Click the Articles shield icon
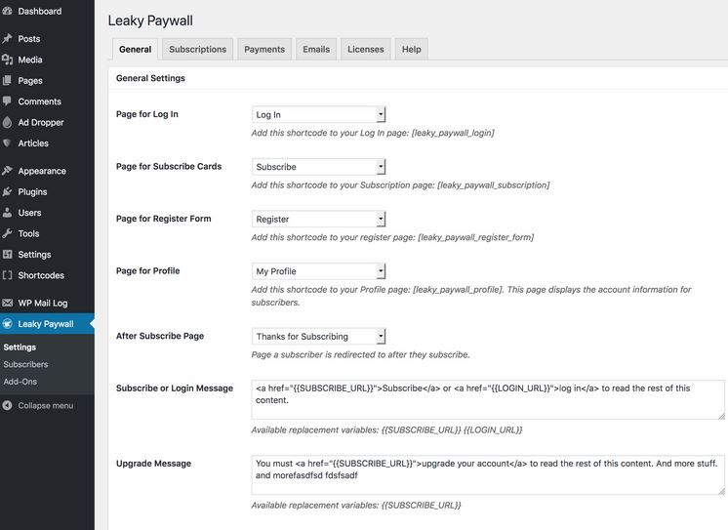728x530 pixels. coord(7,143)
